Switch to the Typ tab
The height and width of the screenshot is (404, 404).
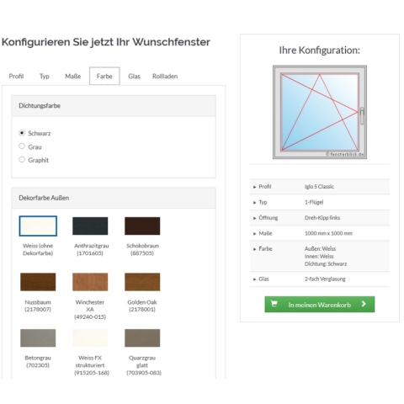(x=45, y=77)
